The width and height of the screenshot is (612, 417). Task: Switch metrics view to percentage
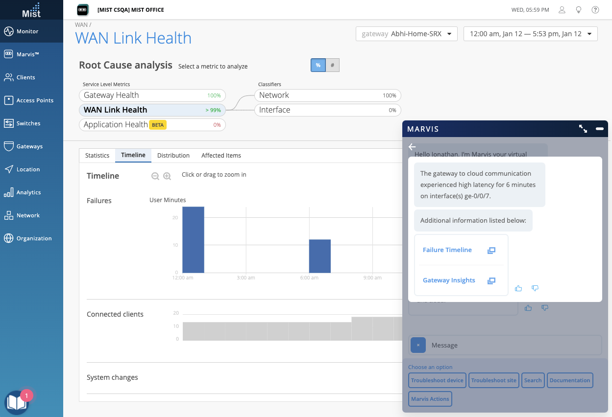coord(318,65)
